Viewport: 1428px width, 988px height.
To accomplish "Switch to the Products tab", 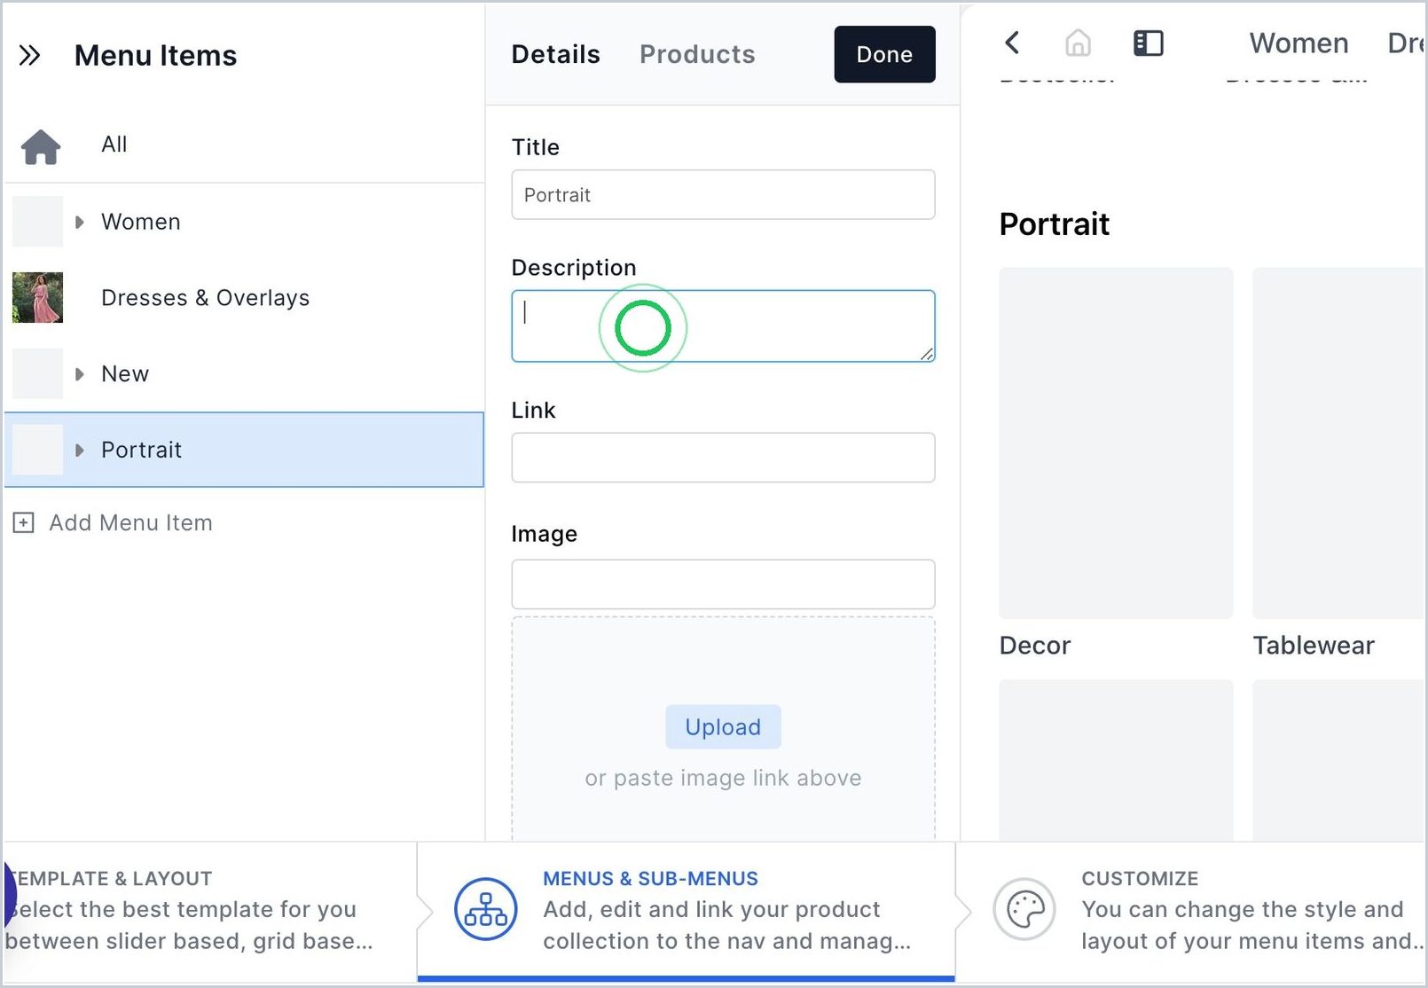I will tap(697, 54).
